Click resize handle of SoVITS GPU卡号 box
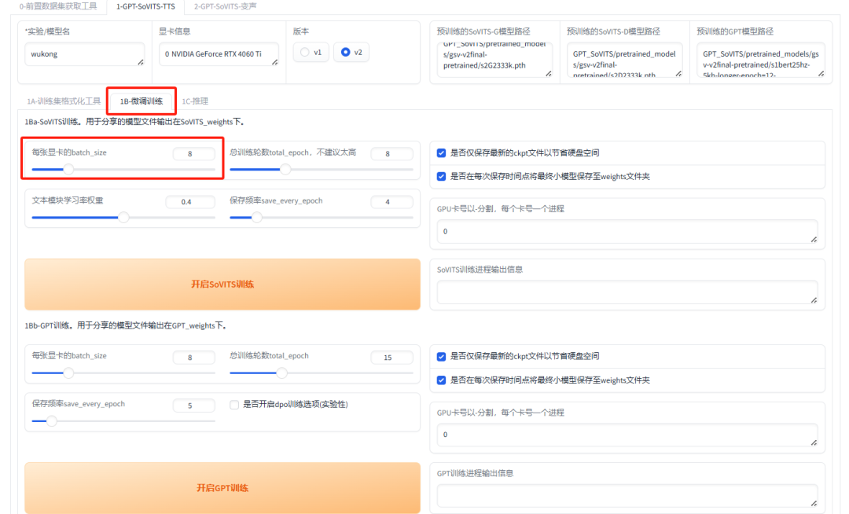Screen dimensions: 849x514 (814, 239)
